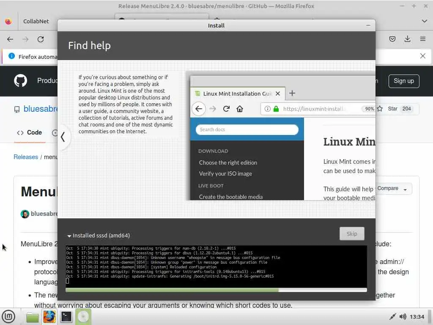The width and height of the screenshot is (433, 325).
Task: Open GitHub home via Octocat logo
Action: coord(20,81)
